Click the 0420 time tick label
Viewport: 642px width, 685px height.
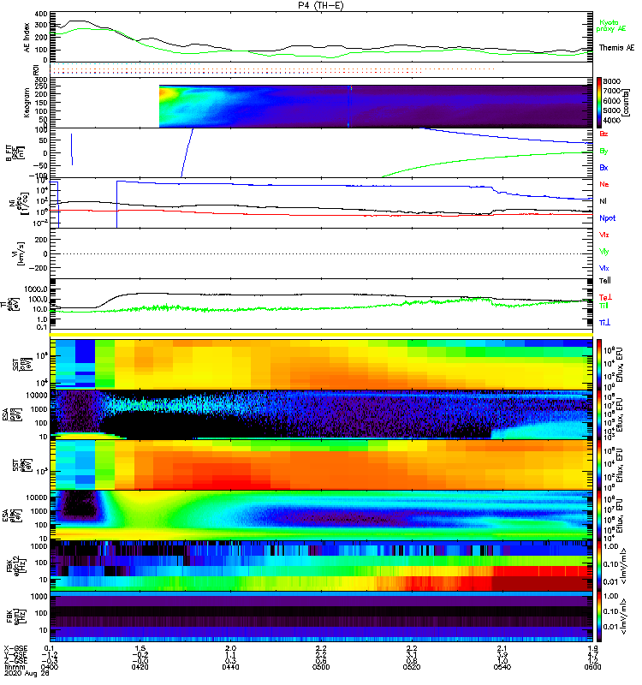coord(140,667)
